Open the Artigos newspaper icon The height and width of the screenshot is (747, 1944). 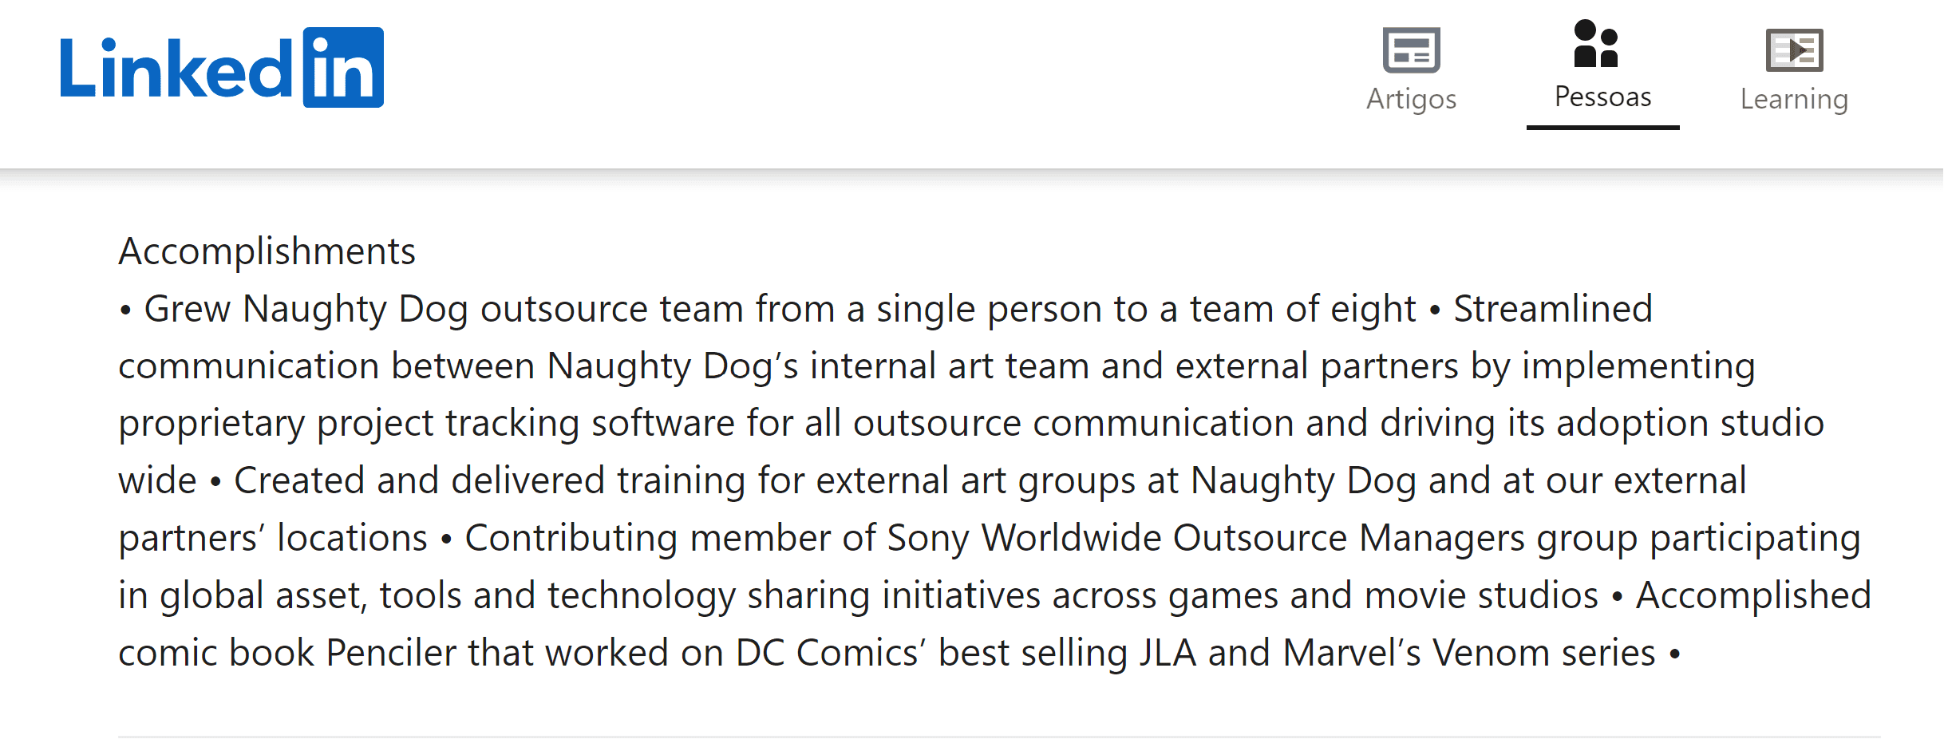(1411, 49)
